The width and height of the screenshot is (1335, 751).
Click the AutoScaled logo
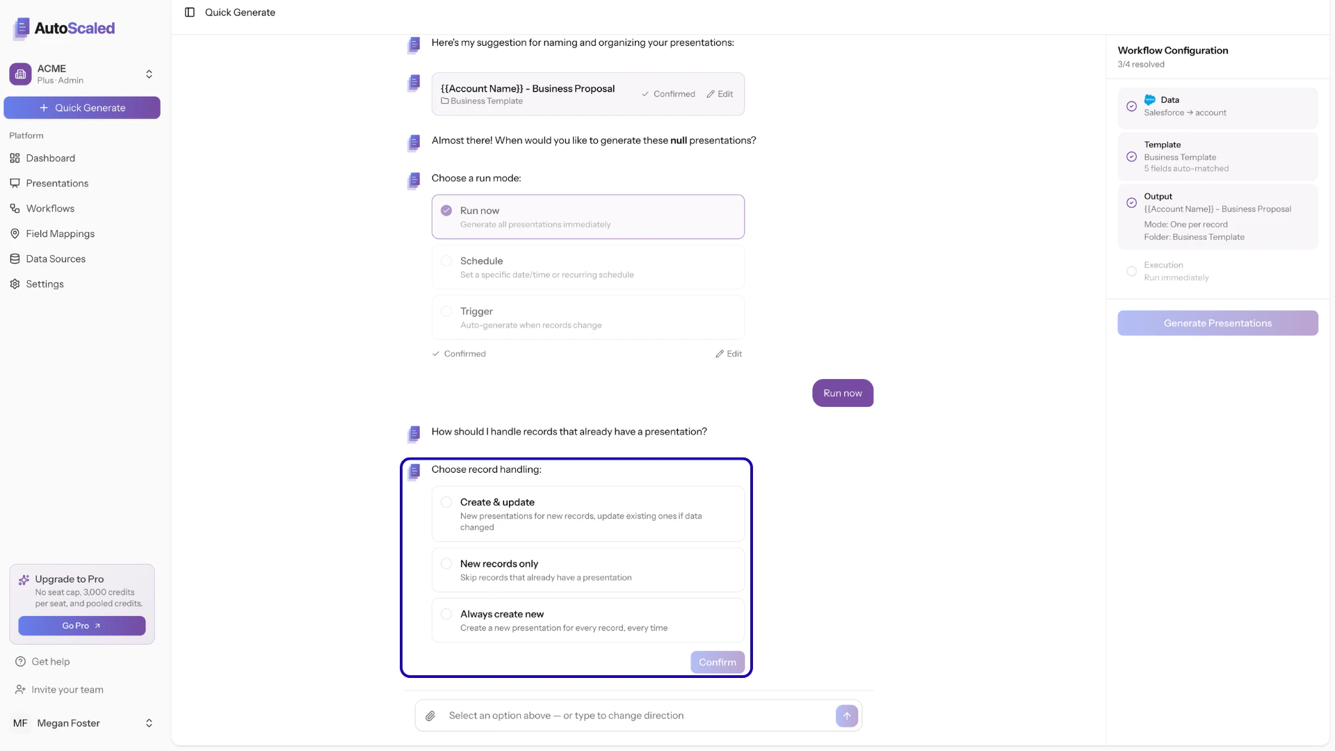pyautogui.click(x=63, y=29)
